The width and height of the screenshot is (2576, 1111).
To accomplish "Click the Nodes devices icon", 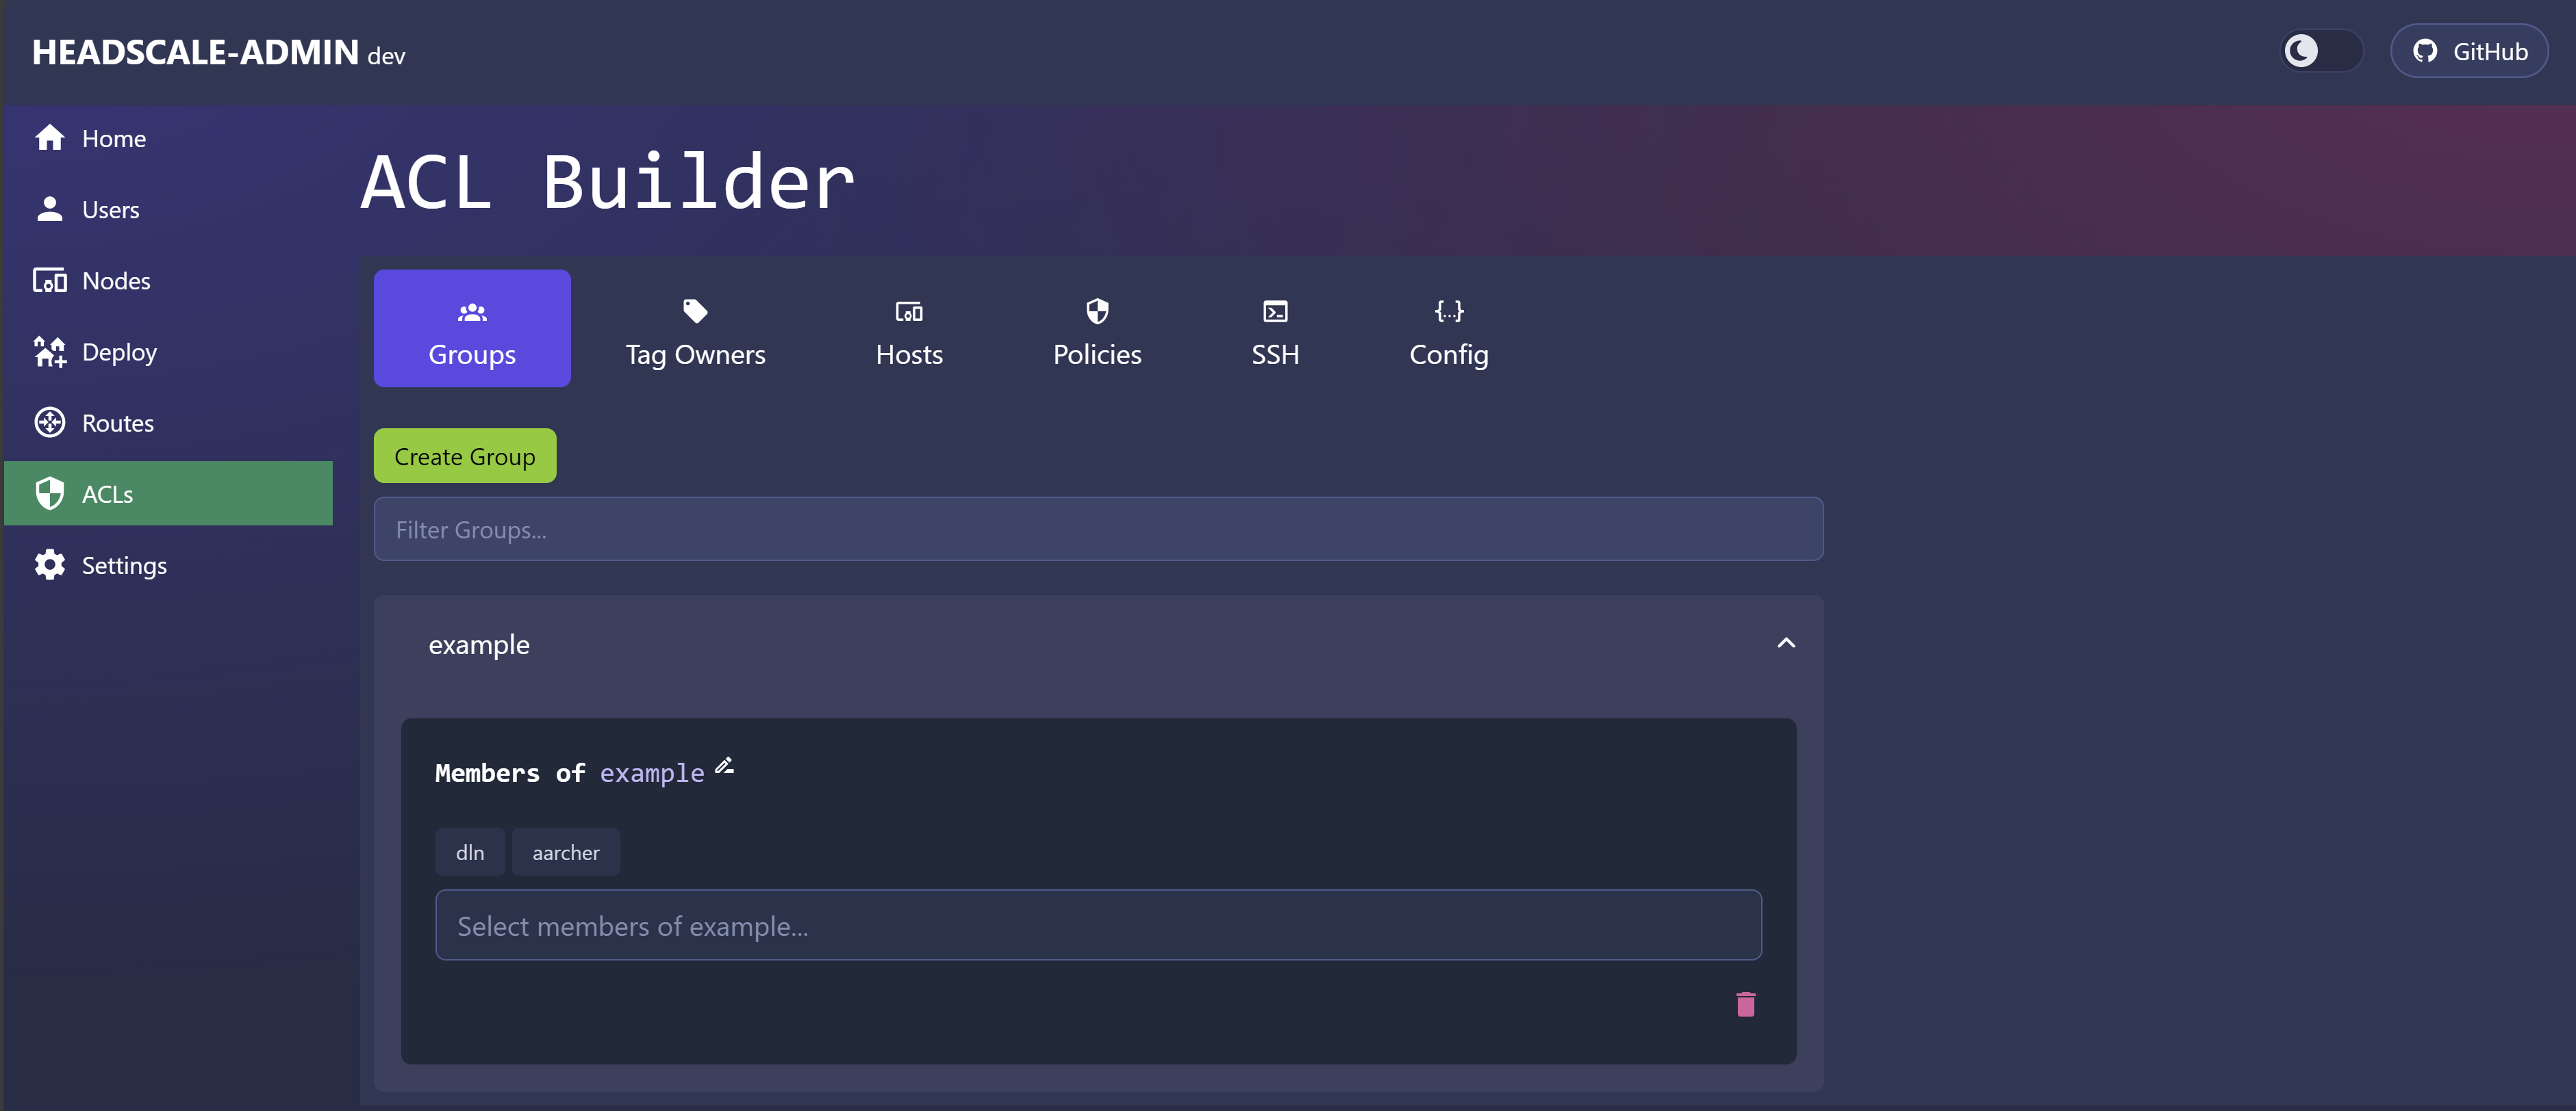I will point(49,280).
